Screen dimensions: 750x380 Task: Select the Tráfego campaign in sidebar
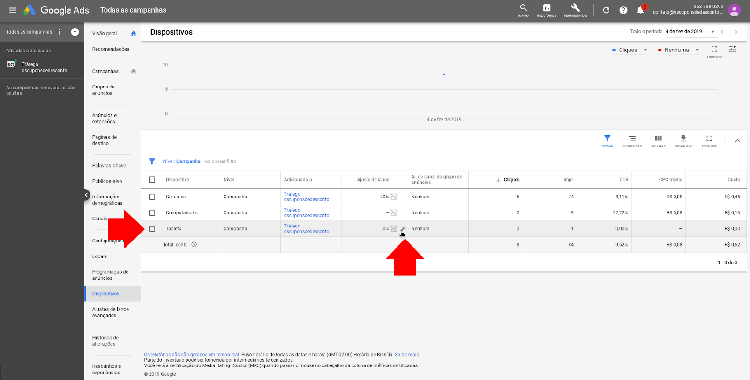(44, 67)
